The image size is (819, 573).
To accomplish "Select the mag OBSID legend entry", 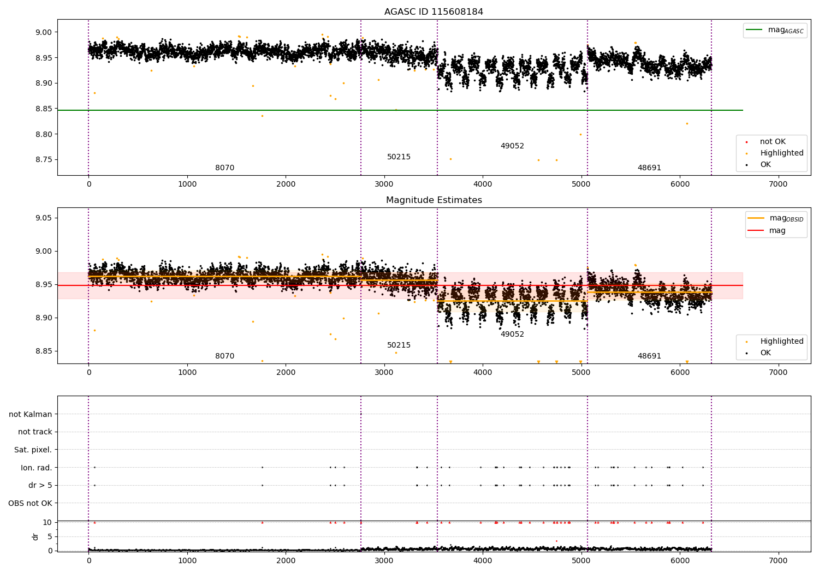I will [776, 218].
